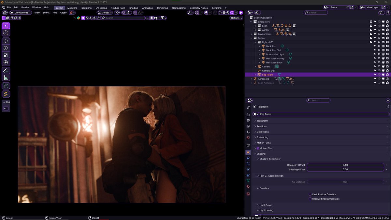Open the Material properties tab
This screenshot has height=220, width=391.
point(248,186)
